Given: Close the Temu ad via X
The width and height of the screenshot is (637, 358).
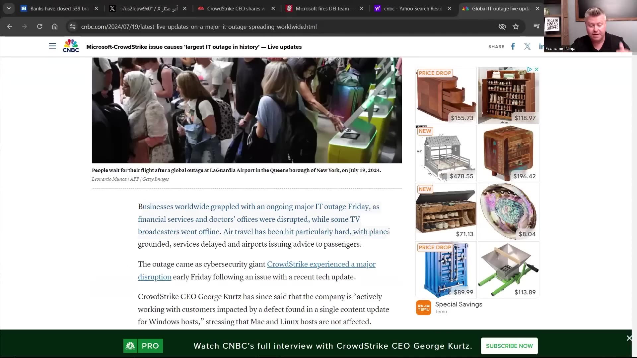Looking at the screenshot, I should 536,69.
